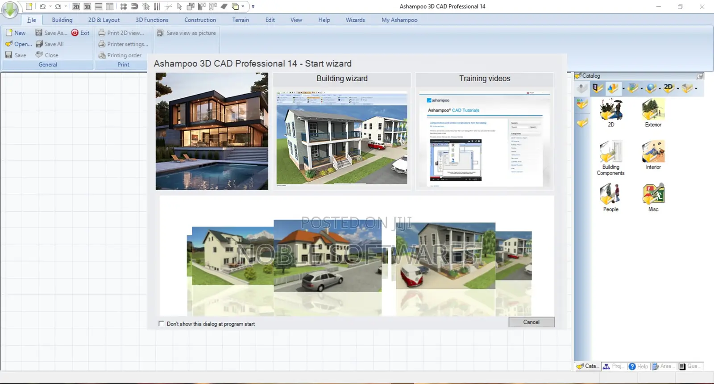
Task: Open the Interior catalog folder
Action: click(653, 155)
